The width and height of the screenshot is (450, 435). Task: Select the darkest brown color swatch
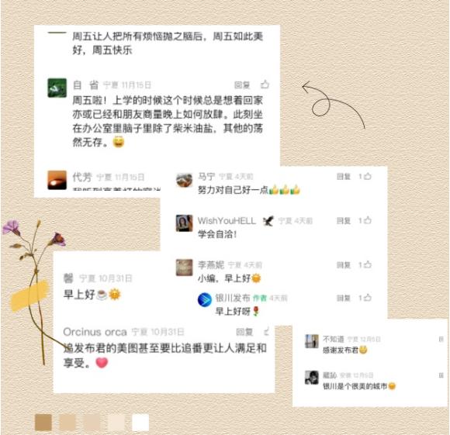(x=43, y=422)
